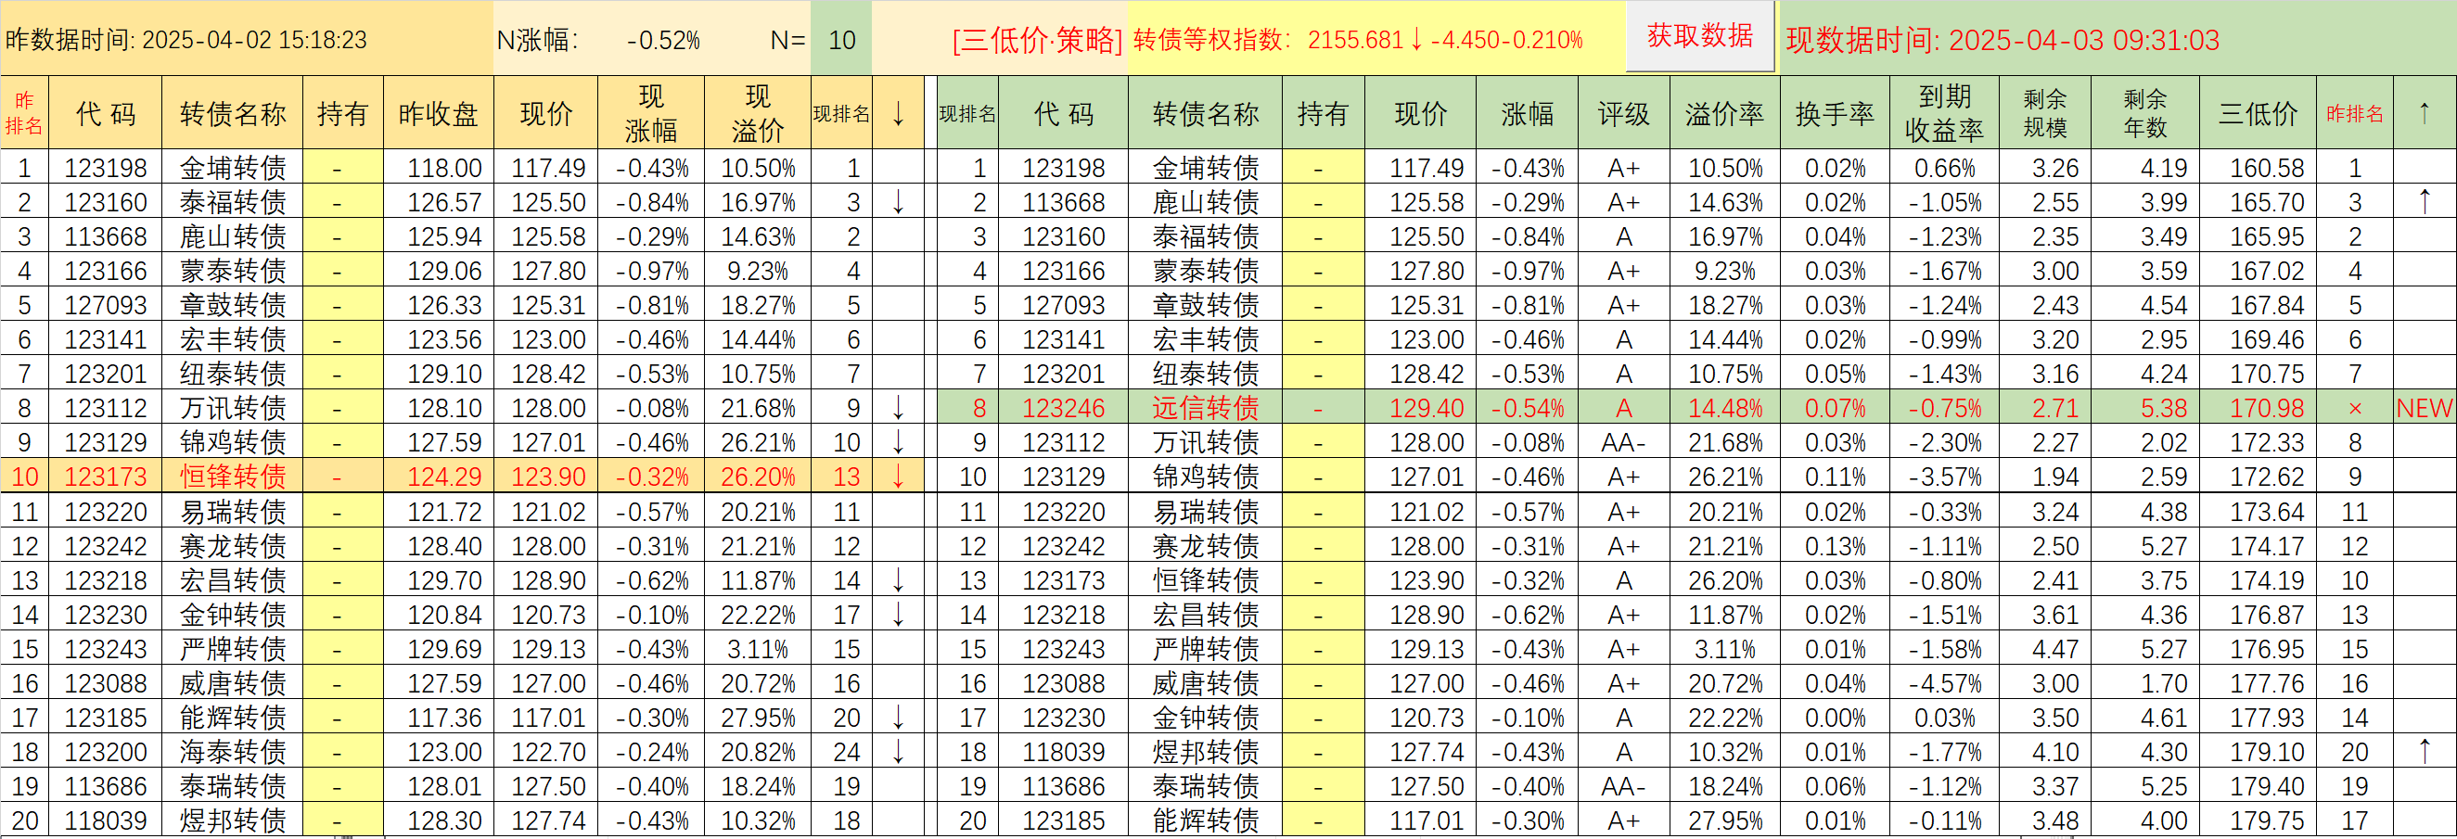
Task: Click 万讯转债 三低价 value 172.33
Action: (x=2258, y=442)
